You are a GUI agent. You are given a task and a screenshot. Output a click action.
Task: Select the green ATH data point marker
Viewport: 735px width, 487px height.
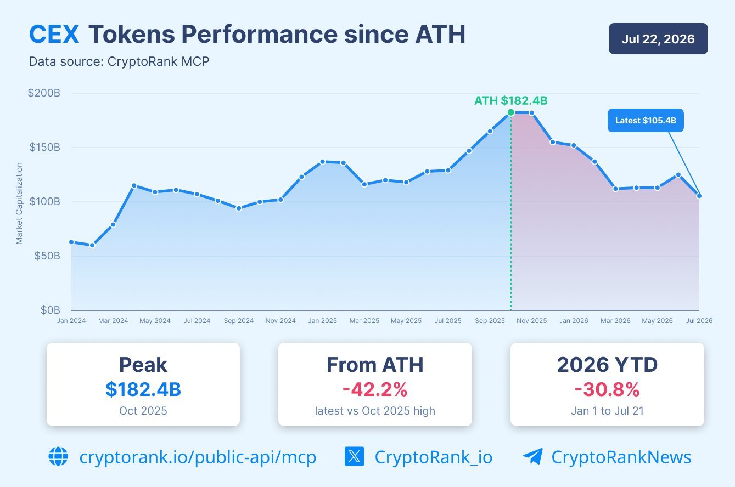(x=511, y=112)
